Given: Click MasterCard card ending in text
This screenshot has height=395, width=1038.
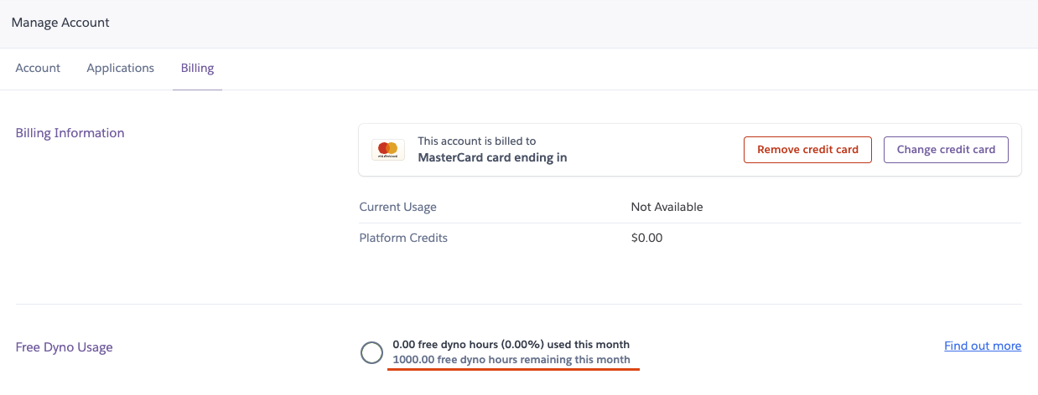Looking at the screenshot, I should click(x=492, y=157).
